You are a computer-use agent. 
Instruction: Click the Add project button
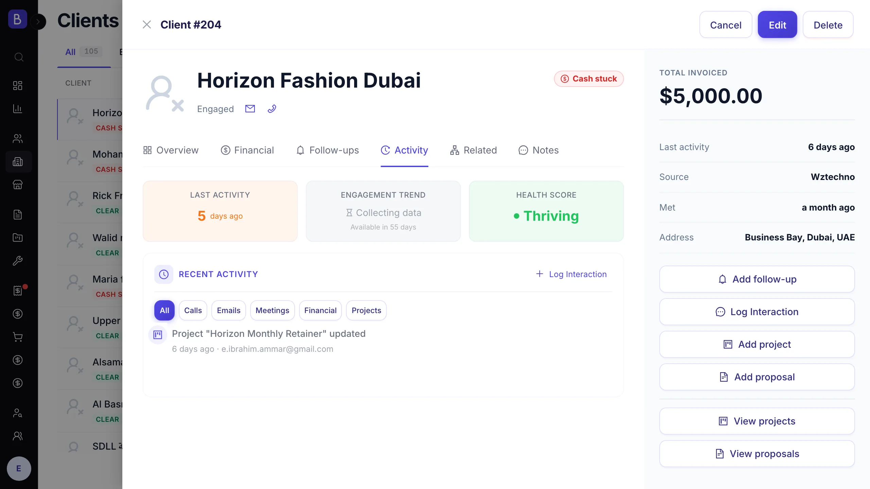[x=757, y=344]
